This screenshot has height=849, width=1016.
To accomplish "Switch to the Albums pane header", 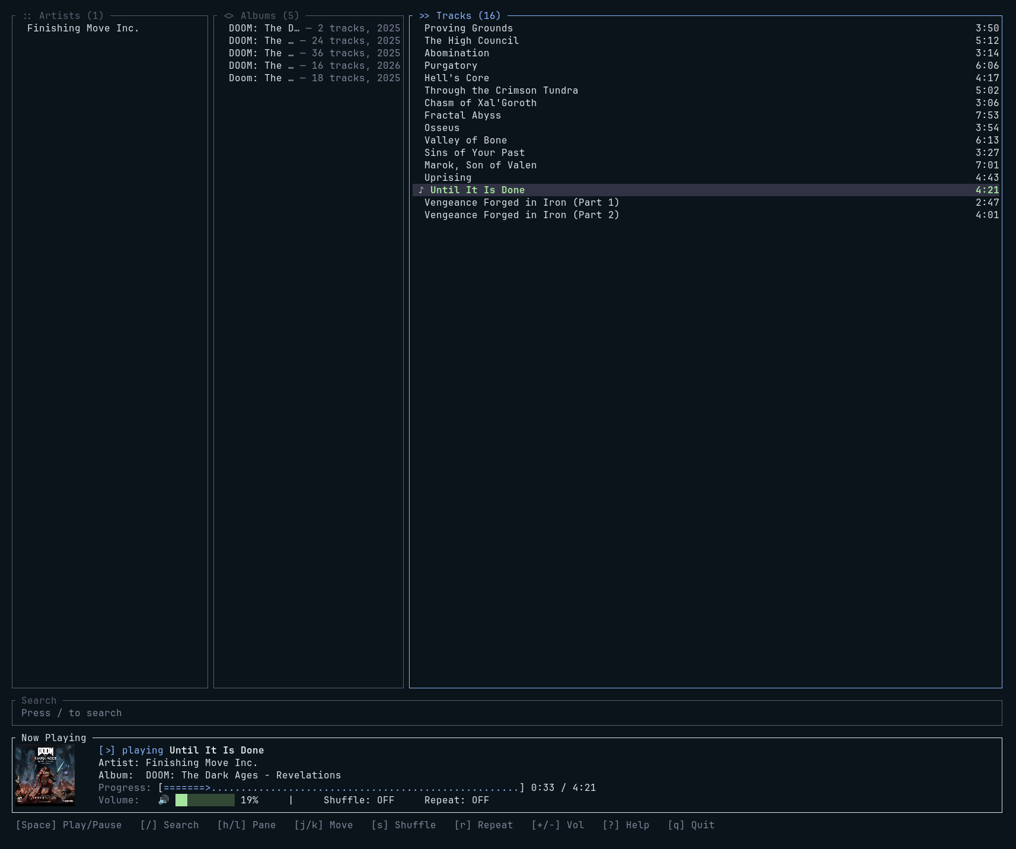I will 261,16.
